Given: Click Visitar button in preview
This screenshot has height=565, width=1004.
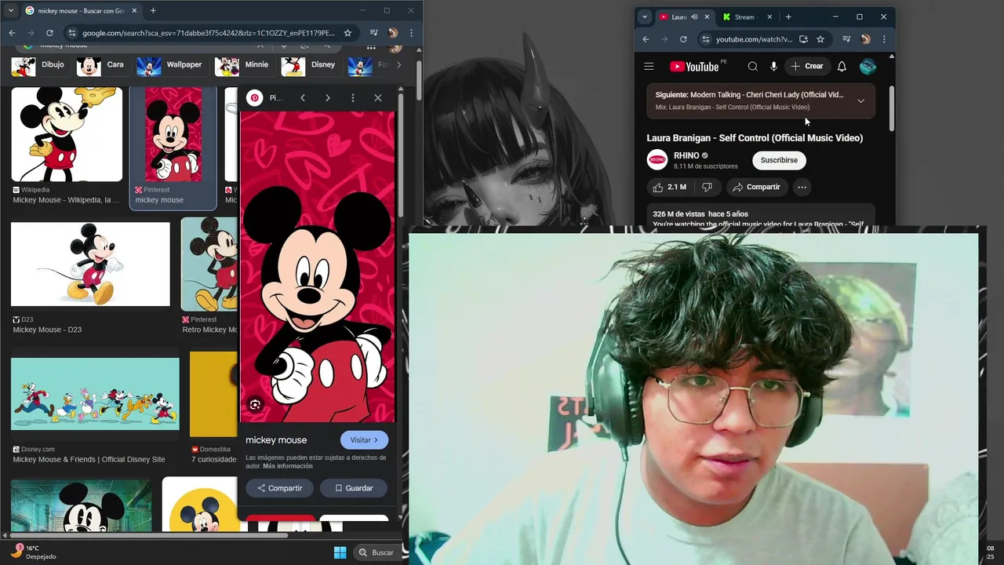Looking at the screenshot, I should (x=364, y=440).
